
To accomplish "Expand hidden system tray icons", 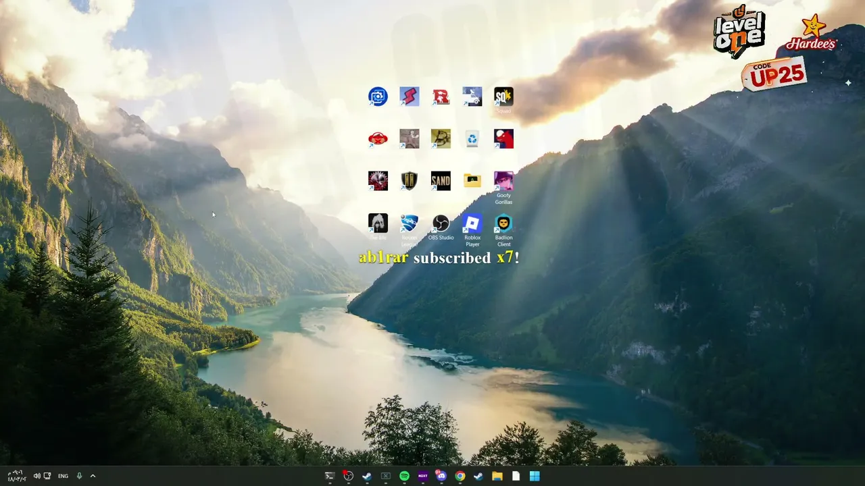I will (93, 476).
